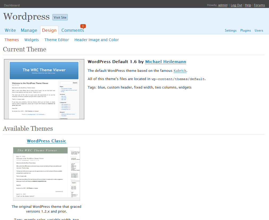This screenshot has width=269, height=220.
Task: Go to the Widgets submenu
Action: coord(32,40)
